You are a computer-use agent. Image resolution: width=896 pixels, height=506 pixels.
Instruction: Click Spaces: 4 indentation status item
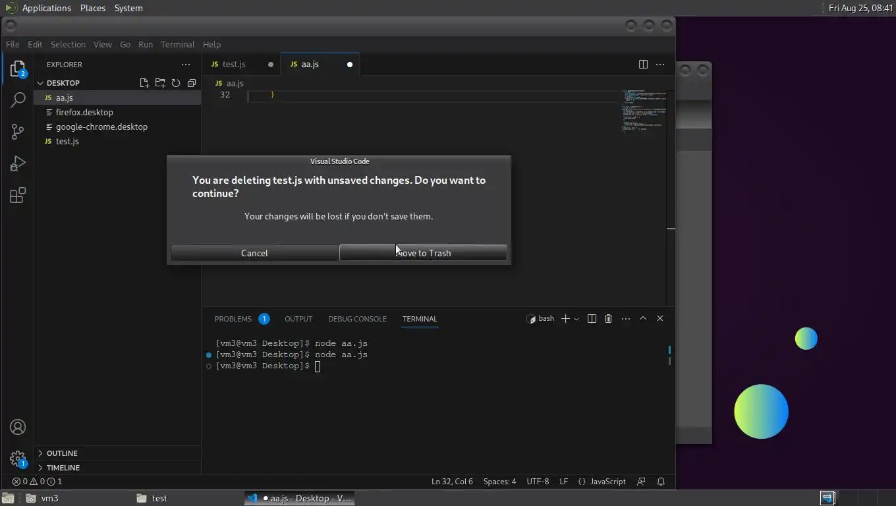[x=499, y=482]
